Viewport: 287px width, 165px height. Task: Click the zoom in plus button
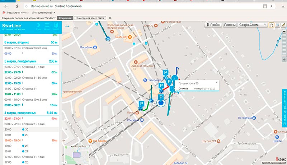(284, 59)
